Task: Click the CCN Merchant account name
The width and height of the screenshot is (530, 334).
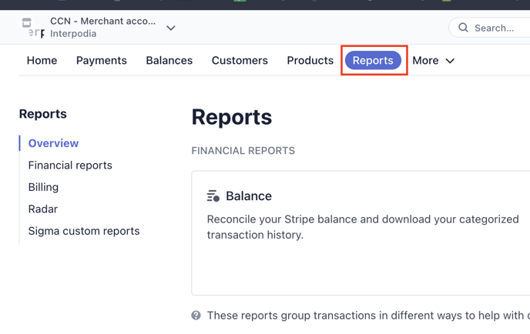Action: point(102,21)
